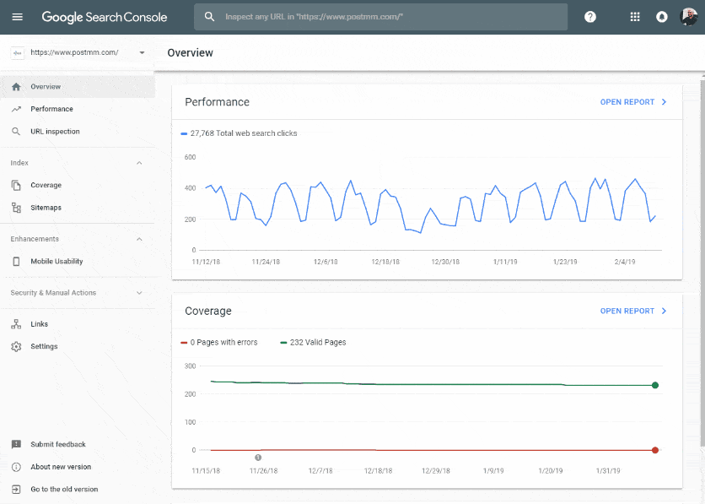Open Search Console Settings
Screen dimensions: 705x504
point(17,346)
